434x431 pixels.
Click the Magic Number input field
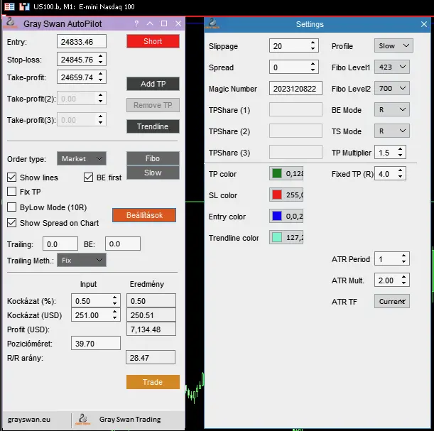[x=295, y=89]
